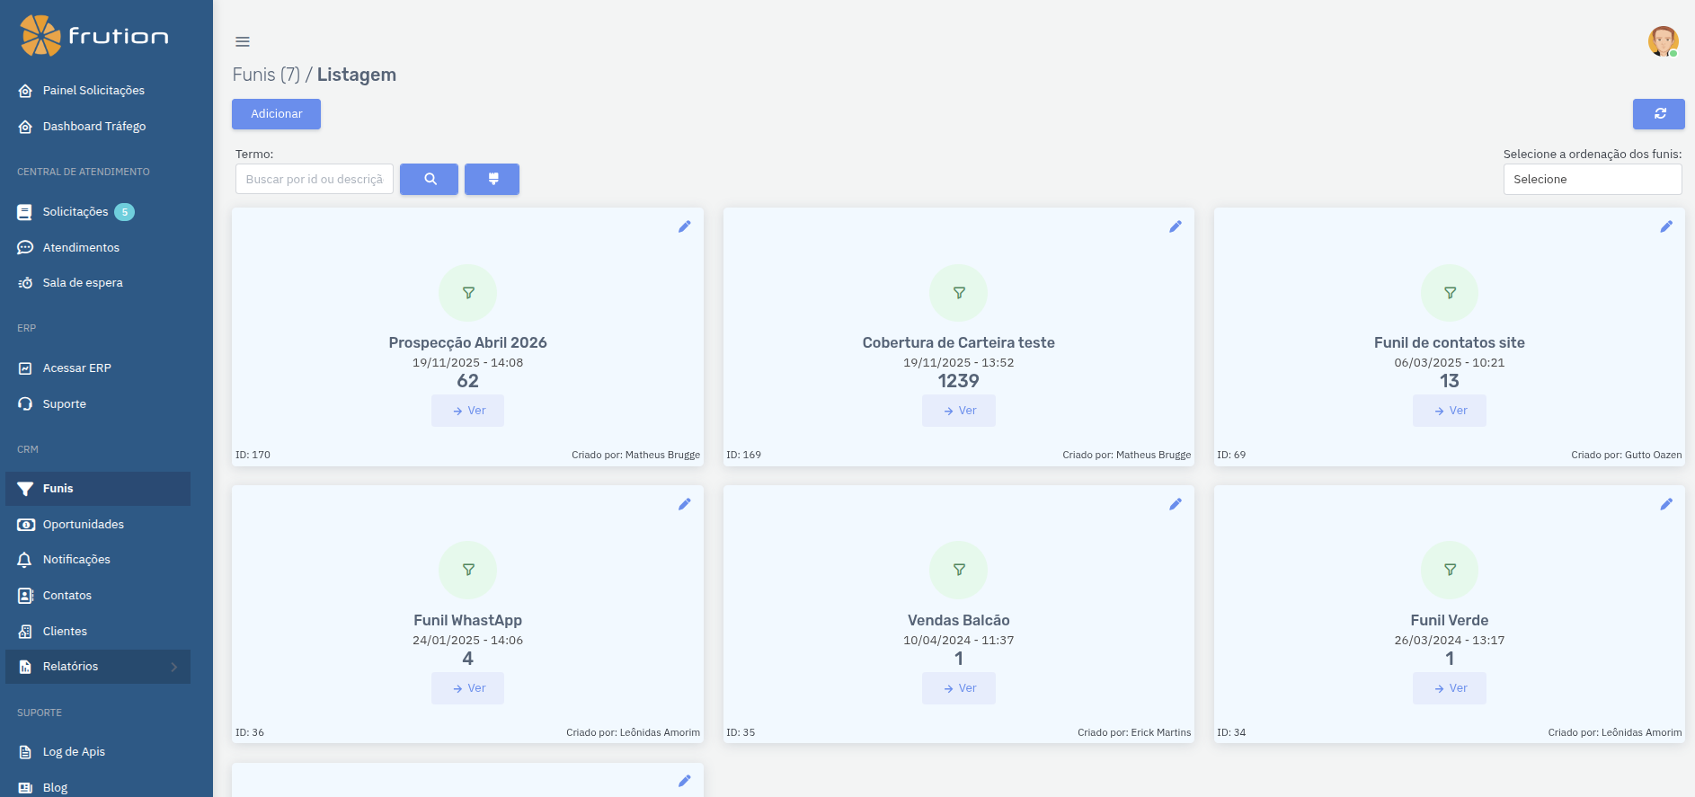Open Blog in sidebar
Screen dimensions: 1695x797
97,787
